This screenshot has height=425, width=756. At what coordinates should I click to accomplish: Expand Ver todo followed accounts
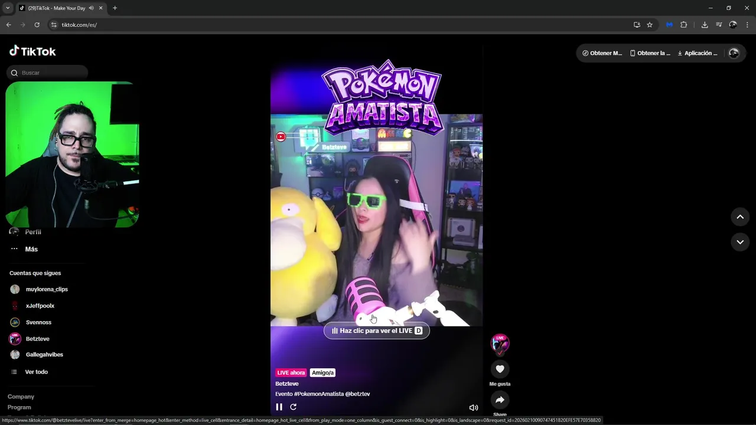coord(36,372)
